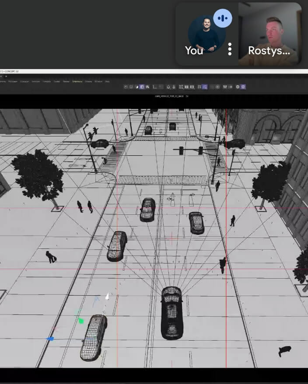Click the first of three render icons in the toolbar
The image size is (308, 384).
pos(180,87)
